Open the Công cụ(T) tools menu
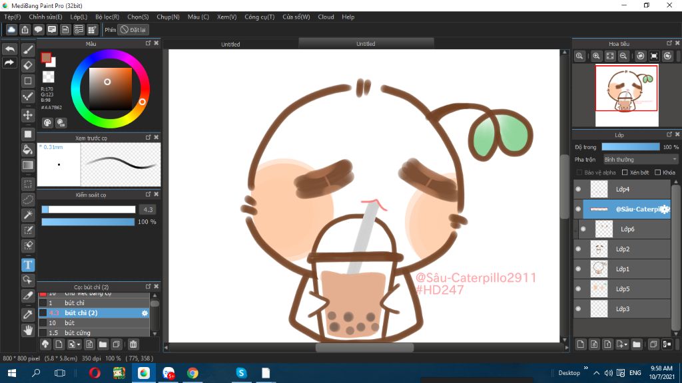This screenshot has width=682, height=383. (260, 17)
